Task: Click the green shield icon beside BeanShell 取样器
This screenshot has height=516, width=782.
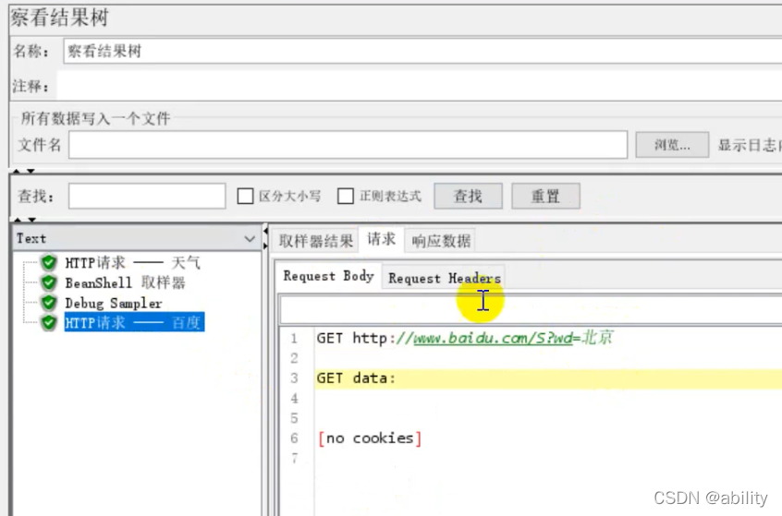Action: pyautogui.click(x=49, y=282)
